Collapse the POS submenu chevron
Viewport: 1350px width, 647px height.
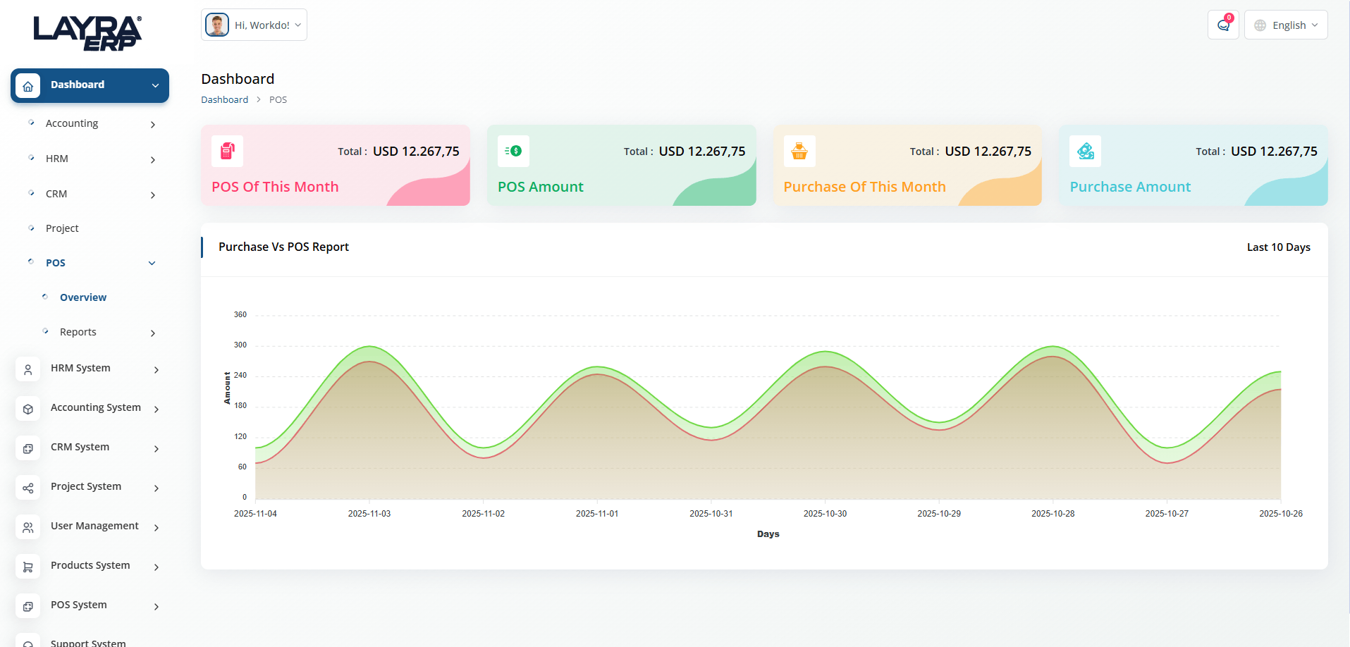(x=152, y=264)
